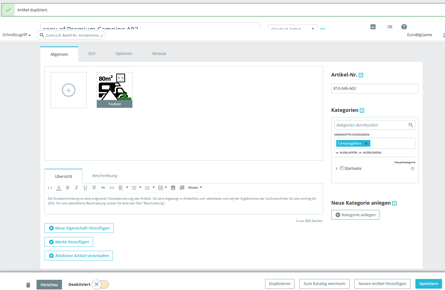Toggle the Deaktiviert article status switch

pos(100,284)
